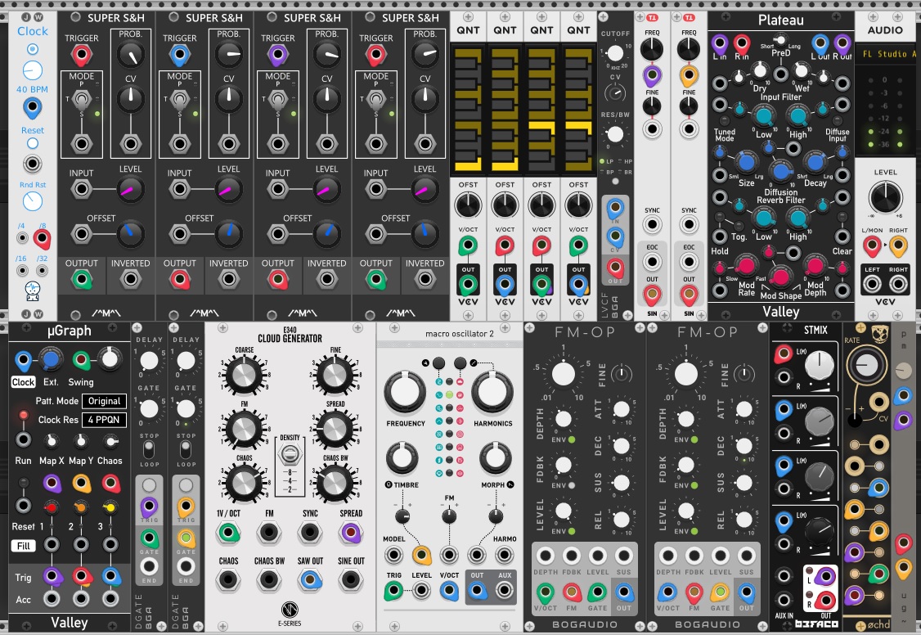Click the large RATE knob on ochd module
Viewport: 921px width, 635px height.
(866, 366)
